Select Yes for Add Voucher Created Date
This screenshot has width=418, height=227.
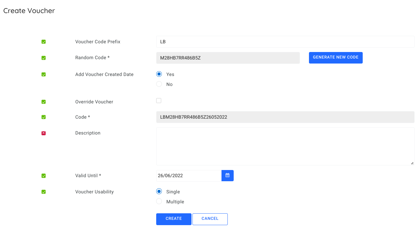click(x=159, y=74)
